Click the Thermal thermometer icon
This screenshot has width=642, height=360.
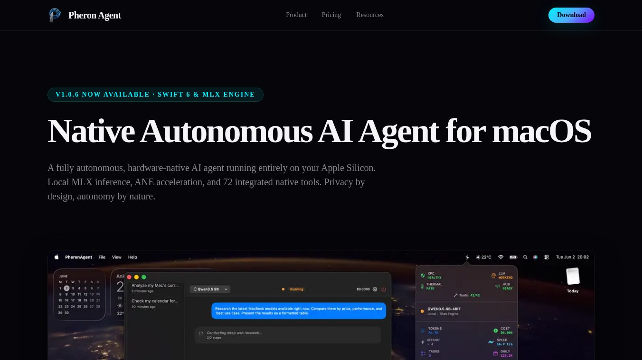(423, 286)
